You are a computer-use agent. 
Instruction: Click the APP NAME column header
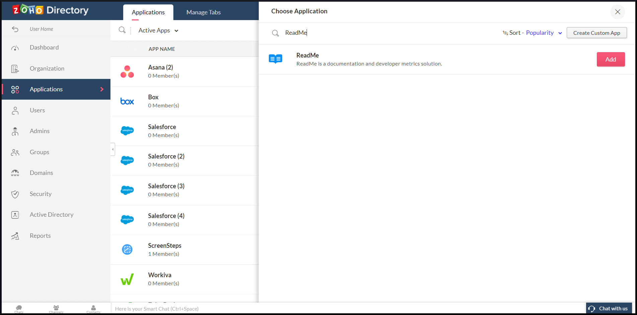tap(162, 49)
